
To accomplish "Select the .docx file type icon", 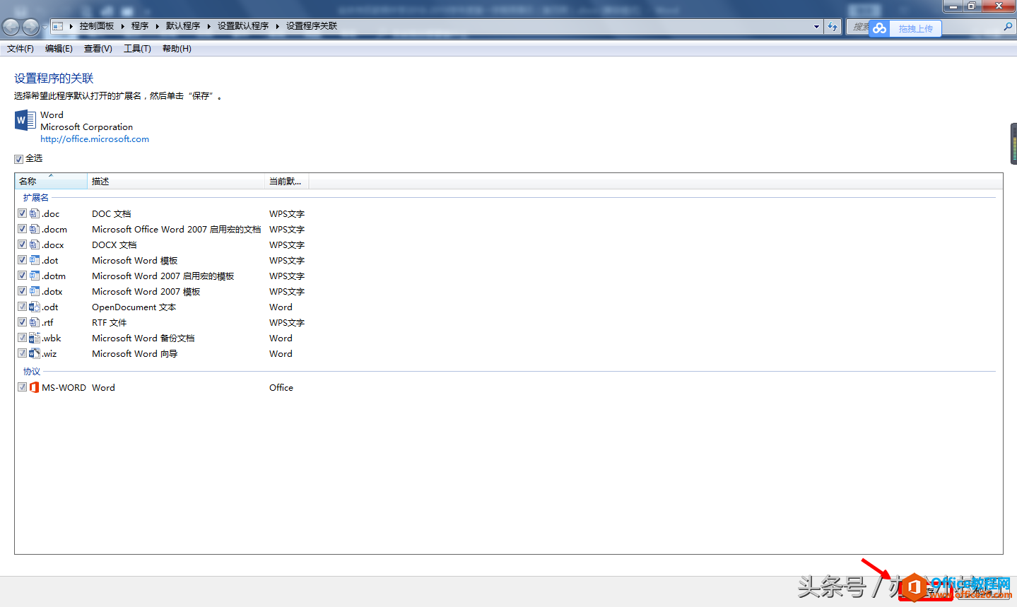I will tap(35, 244).
